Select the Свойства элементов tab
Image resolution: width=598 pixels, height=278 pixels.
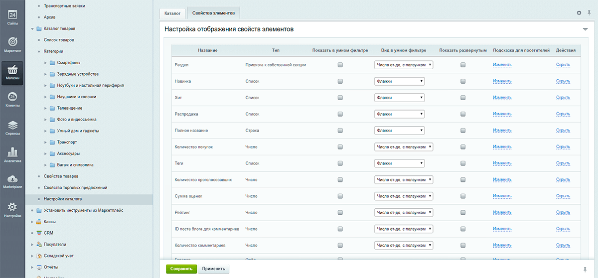click(x=213, y=13)
